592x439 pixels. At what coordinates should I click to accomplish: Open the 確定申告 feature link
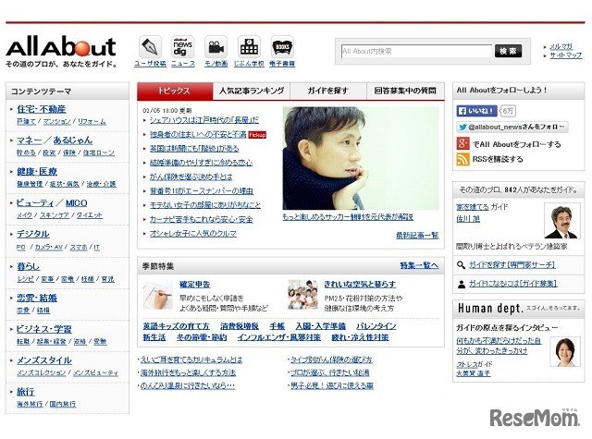click(195, 285)
